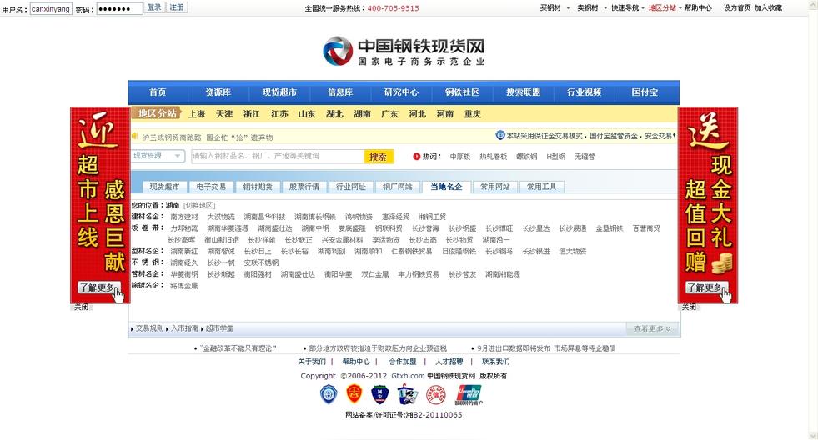
Task: Open 信息库 in the blue navigation bar
Action: [340, 92]
